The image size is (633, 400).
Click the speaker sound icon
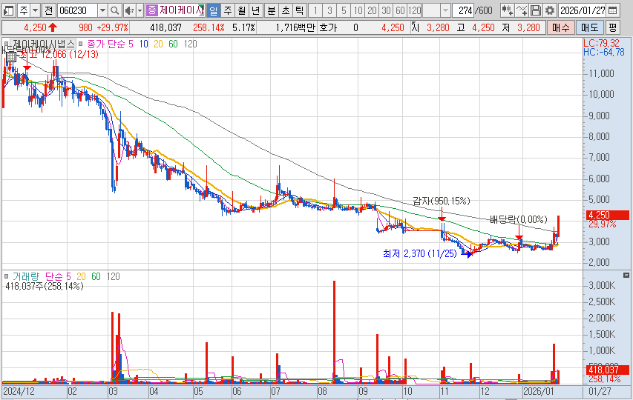tap(129, 10)
